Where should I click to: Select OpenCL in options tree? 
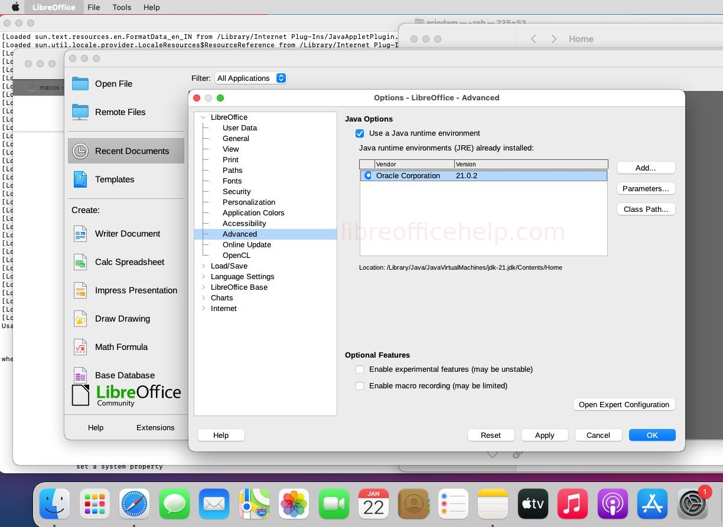[236, 256]
